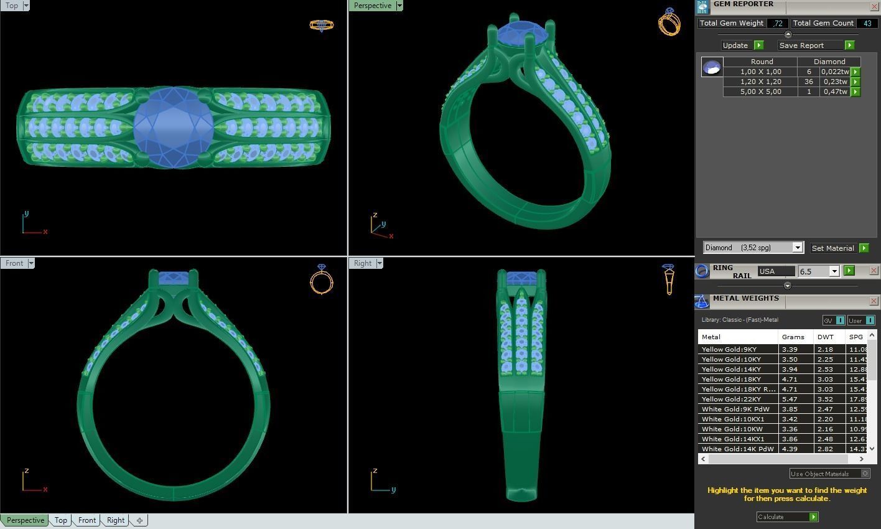This screenshot has width=881, height=529.
Task: Click the Set Material button
Action: [833, 248]
